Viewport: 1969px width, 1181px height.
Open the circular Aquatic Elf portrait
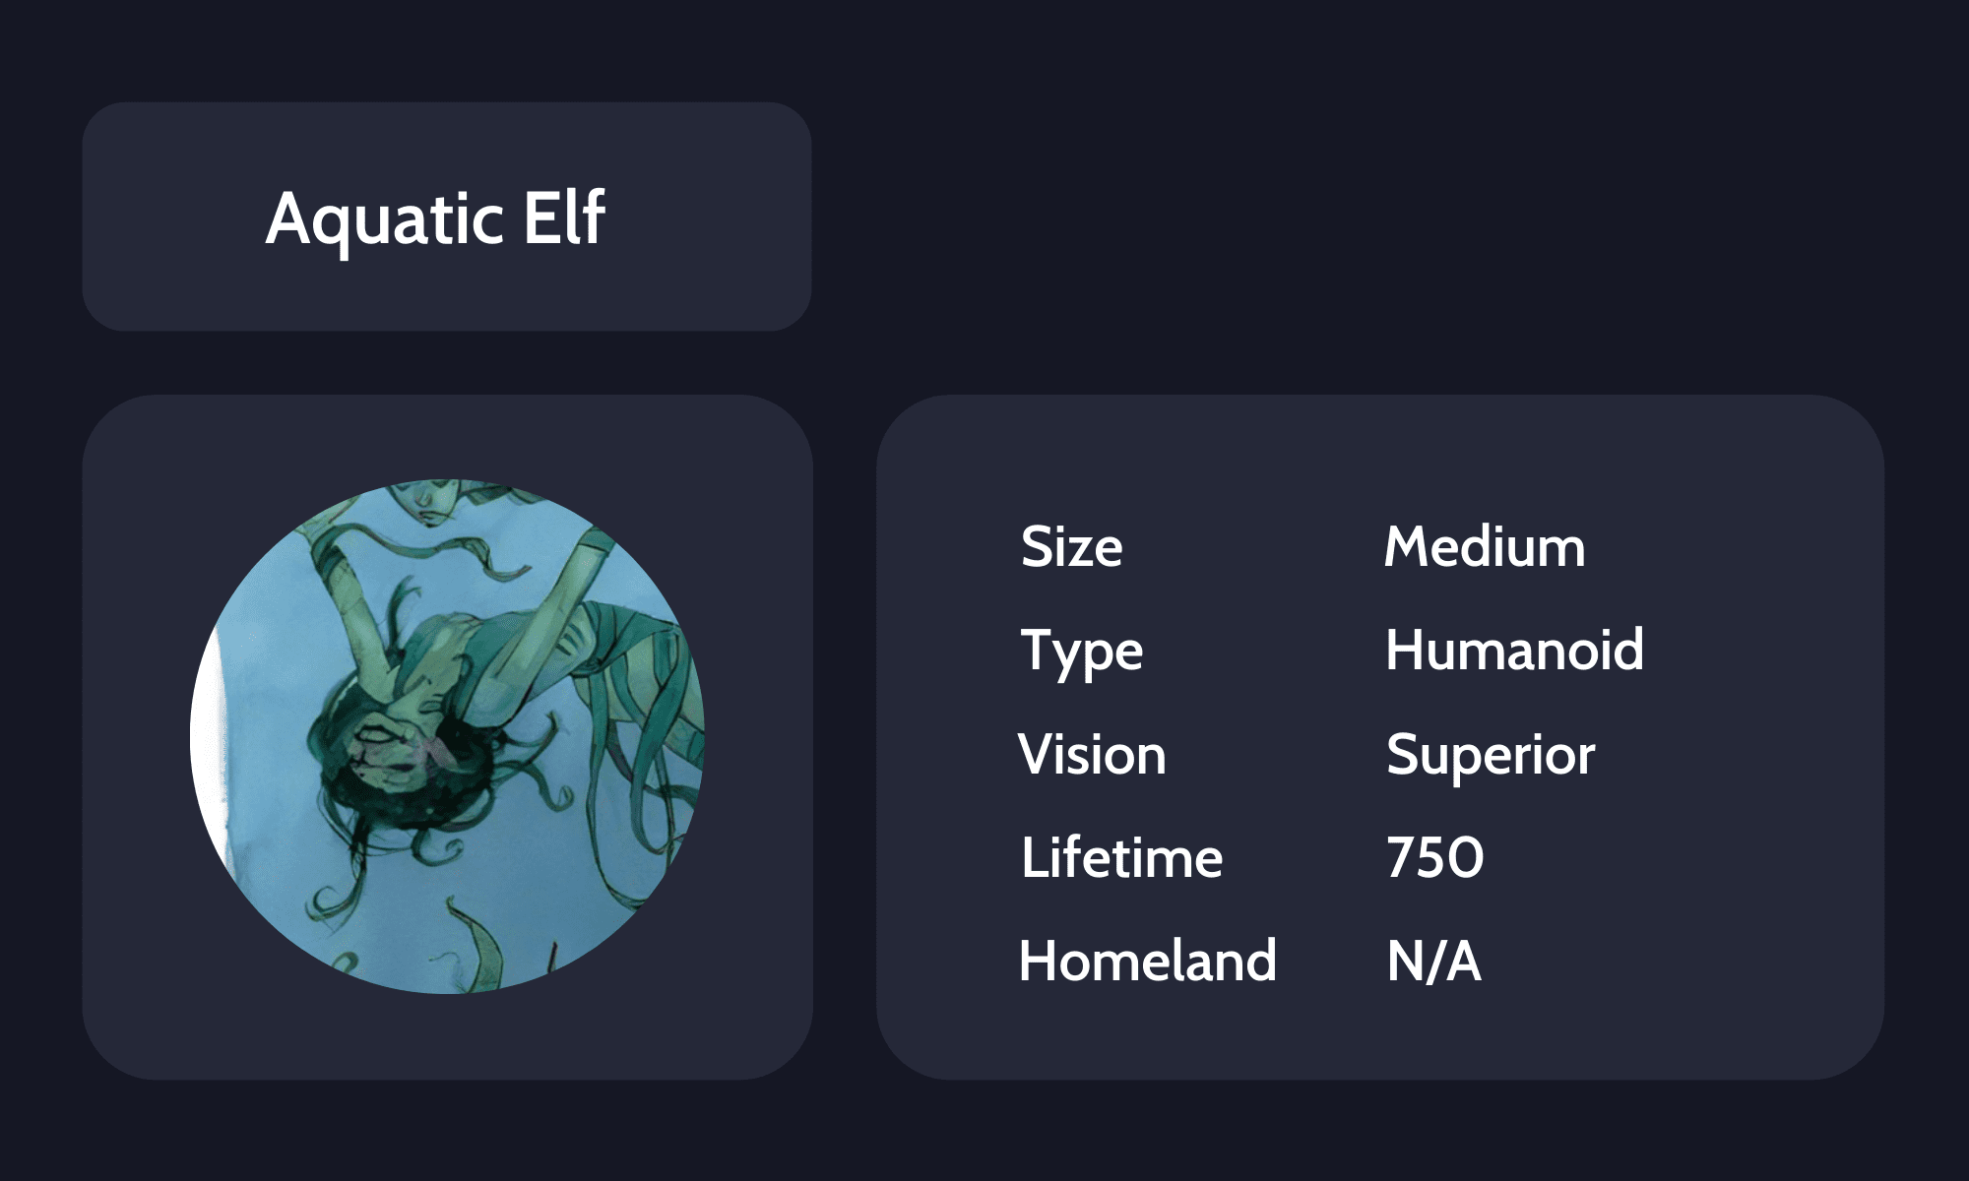pyautogui.click(x=447, y=736)
